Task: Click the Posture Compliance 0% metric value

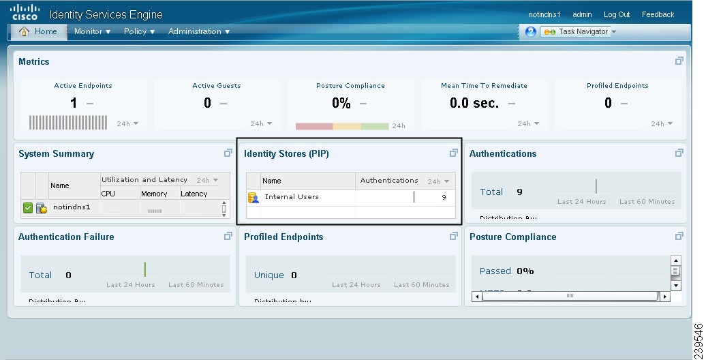Action: (x=341, y=103)
